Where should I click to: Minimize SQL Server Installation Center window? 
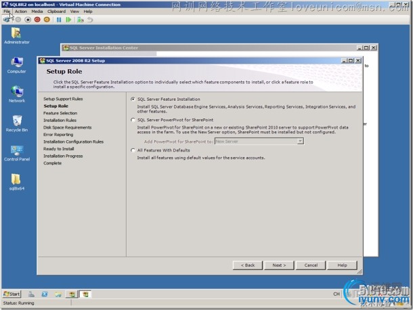click(x=360, y=47)
